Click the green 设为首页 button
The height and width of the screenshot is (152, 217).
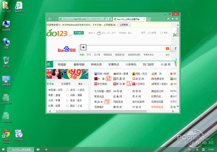coord(78,33)
